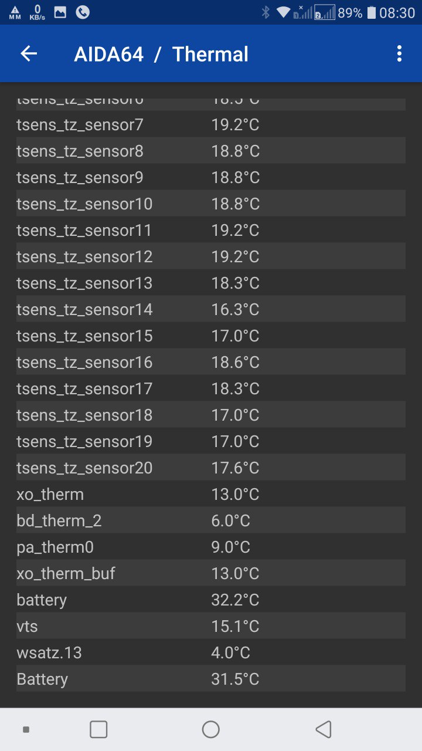Select the xo_therm row
Screen dimensions: 422x751
coord(210,495)
